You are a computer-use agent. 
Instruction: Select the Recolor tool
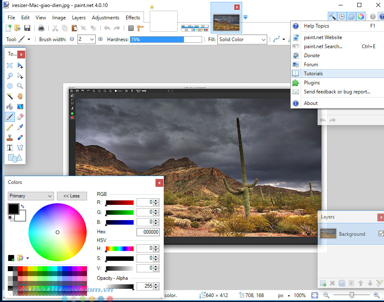click(x=20, y=137)
